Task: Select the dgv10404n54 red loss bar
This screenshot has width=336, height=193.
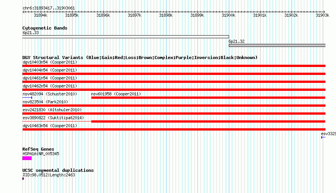Action: point(174,74)
